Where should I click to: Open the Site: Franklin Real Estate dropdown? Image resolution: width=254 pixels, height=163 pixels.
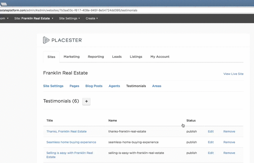(34, 18)
